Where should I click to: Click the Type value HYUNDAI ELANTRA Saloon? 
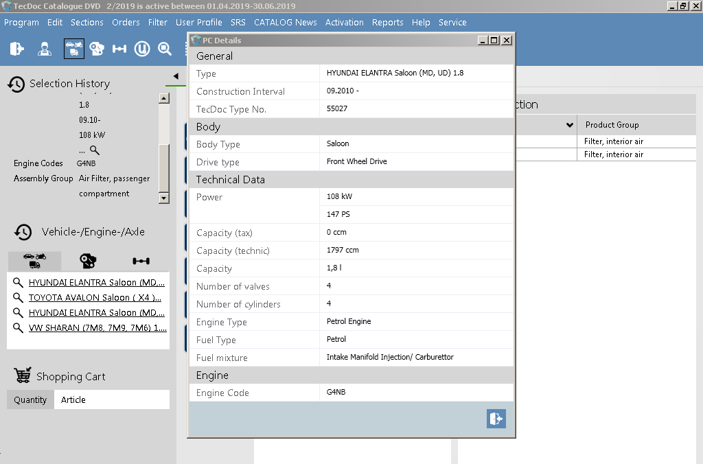click(395, 73)
